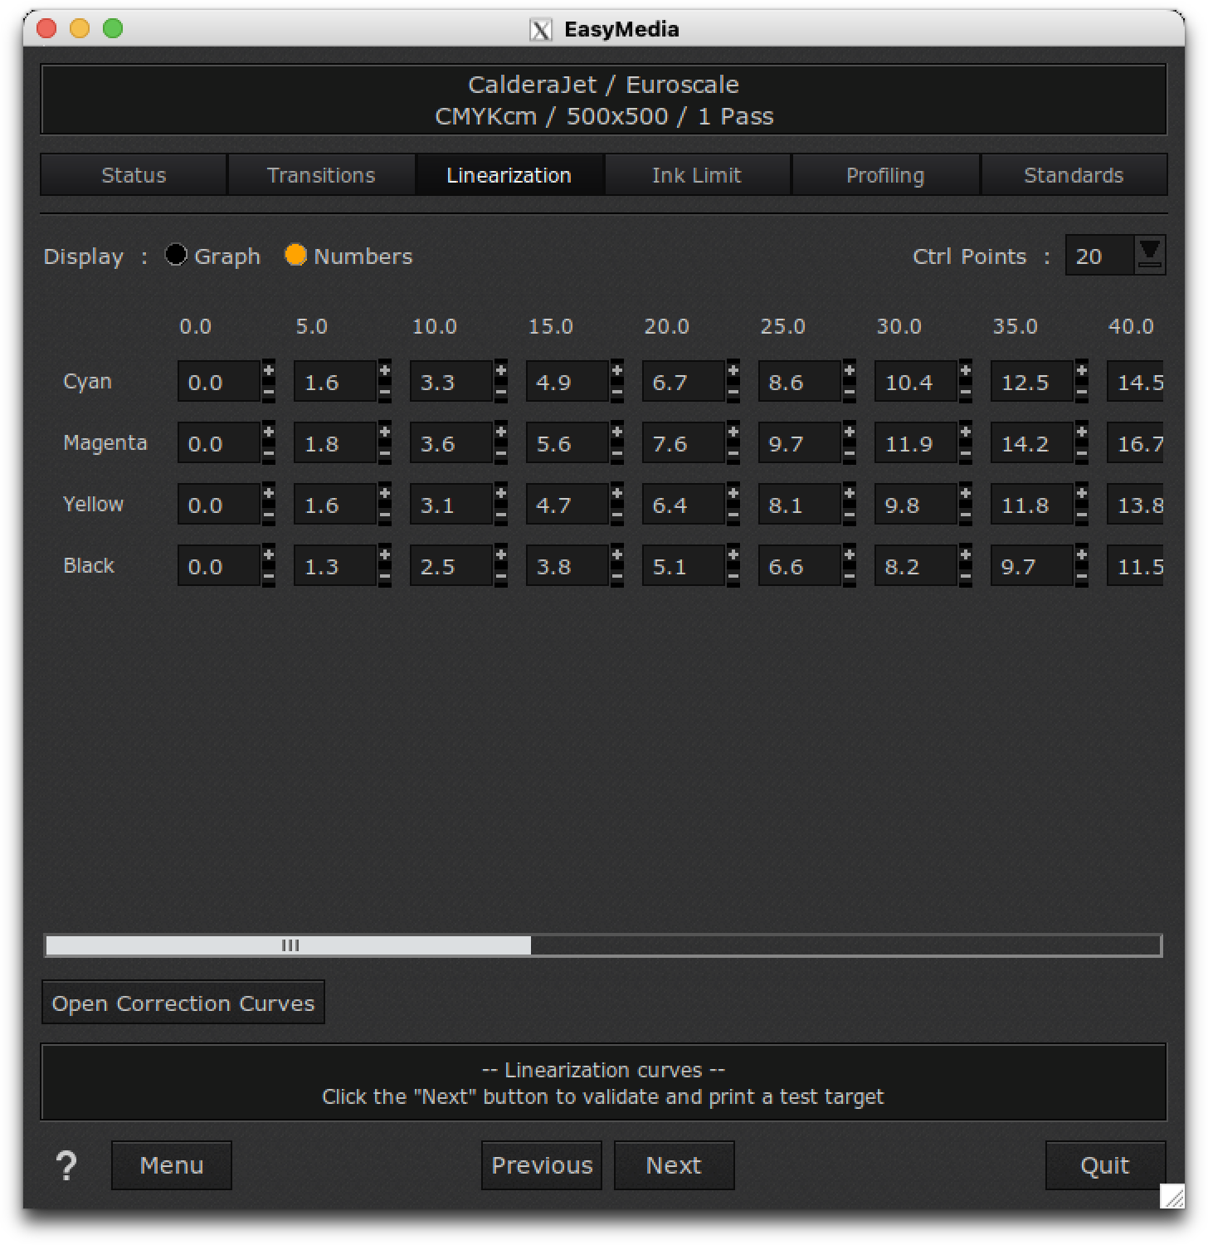This screenshot has width=1208, height=1245.
Task: Increase Yellow value at 15.0 with plus
Action: [617, 494]
